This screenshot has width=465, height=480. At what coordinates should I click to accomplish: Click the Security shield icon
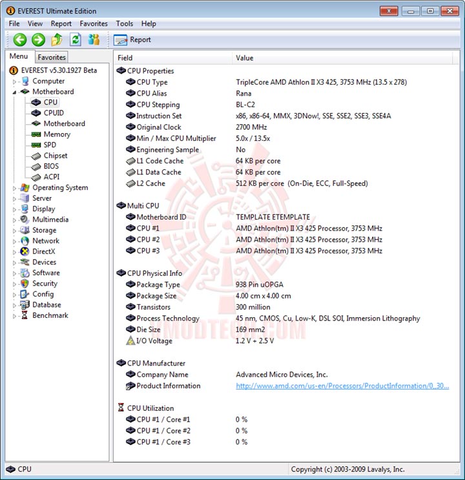point(25,284)
